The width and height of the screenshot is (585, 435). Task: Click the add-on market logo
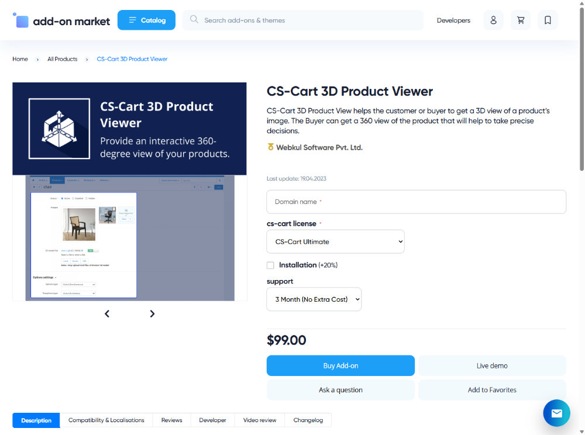[61, 21]
